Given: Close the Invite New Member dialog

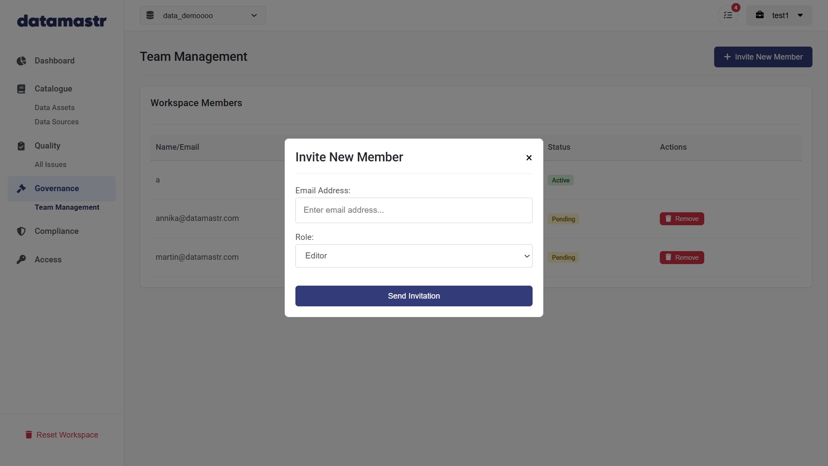Looking at the screenshot, I should tap(529, 158).
